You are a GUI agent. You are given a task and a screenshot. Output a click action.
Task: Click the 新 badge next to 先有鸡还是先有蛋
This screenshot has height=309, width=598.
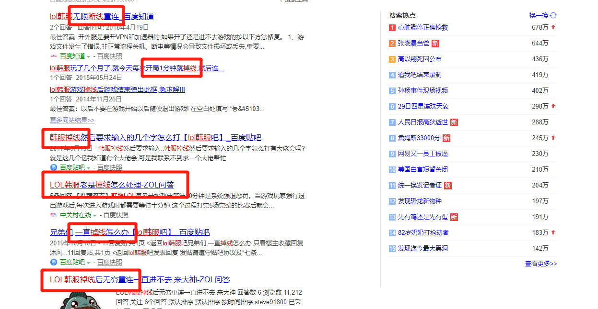click(x=454, y=217)
